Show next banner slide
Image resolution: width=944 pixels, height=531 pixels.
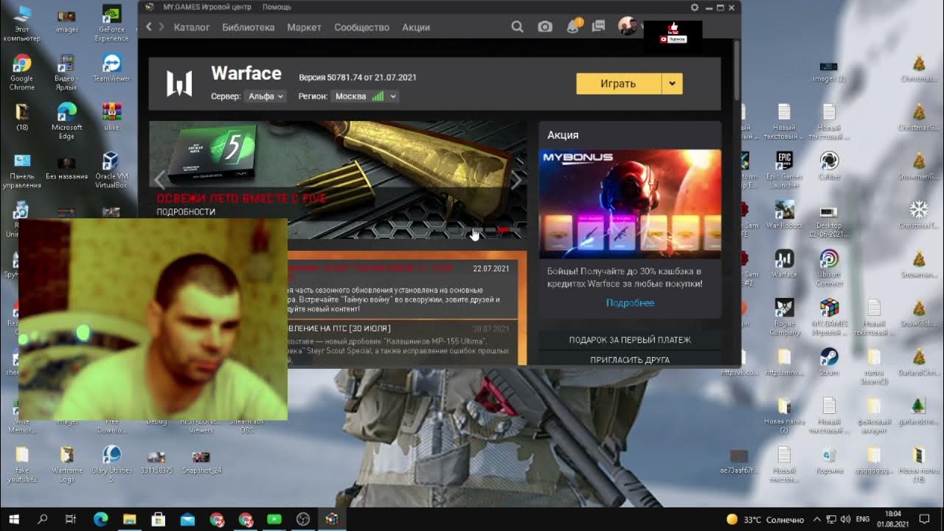(x=516, y=179)
